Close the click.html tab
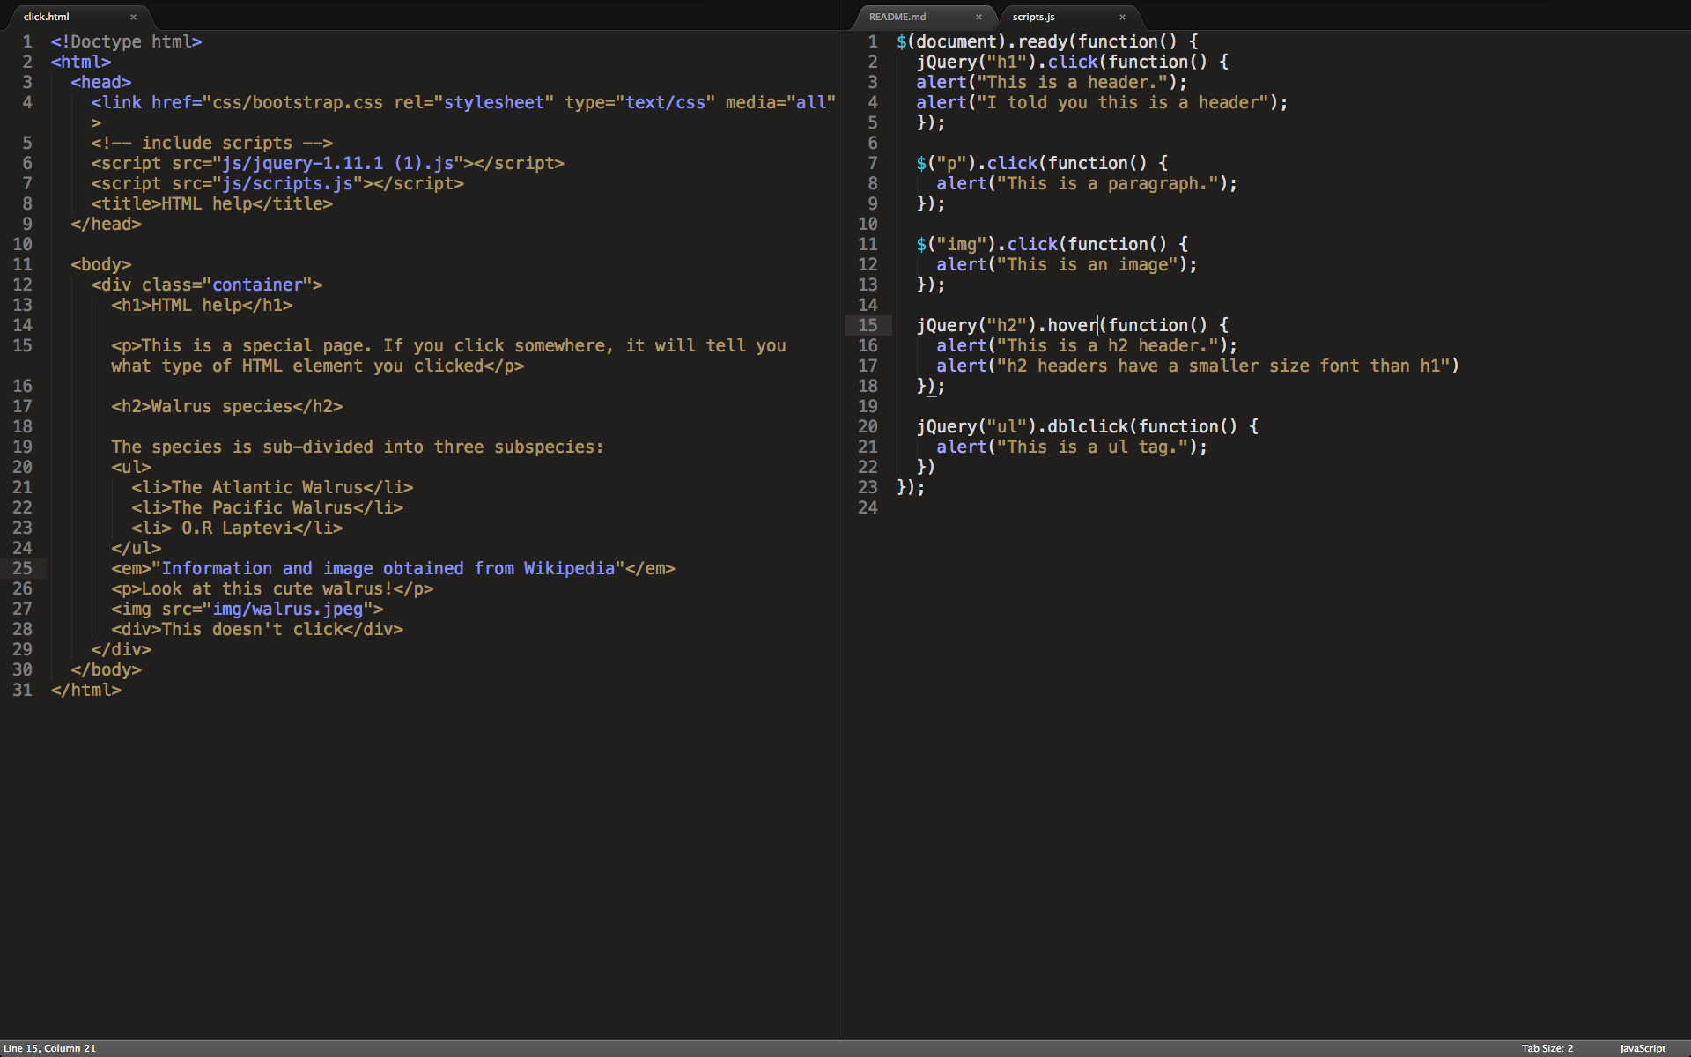The image size is (1691, 1057). [x=133, y=17]
